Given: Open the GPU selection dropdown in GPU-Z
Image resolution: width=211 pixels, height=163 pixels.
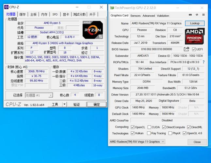Looking at the screenshot, I should tap(137, 142).
